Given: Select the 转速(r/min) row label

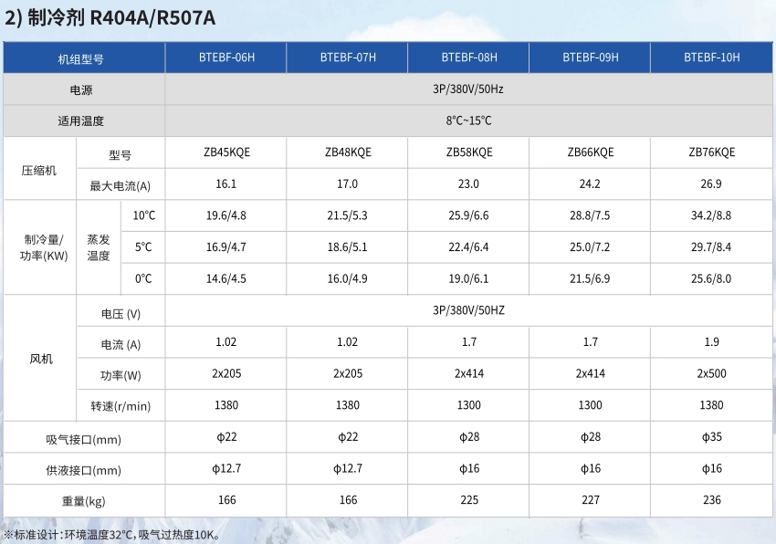Looking at the screenshot, I should pos(120,405).
